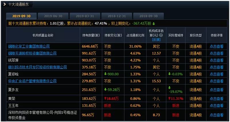230x122 pixels.
Task: Click the 占流通股比例 column header
Action: coord(135,35)
